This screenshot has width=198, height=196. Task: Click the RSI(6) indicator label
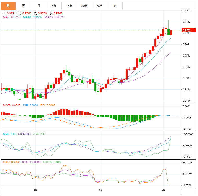tap(11, 162)
